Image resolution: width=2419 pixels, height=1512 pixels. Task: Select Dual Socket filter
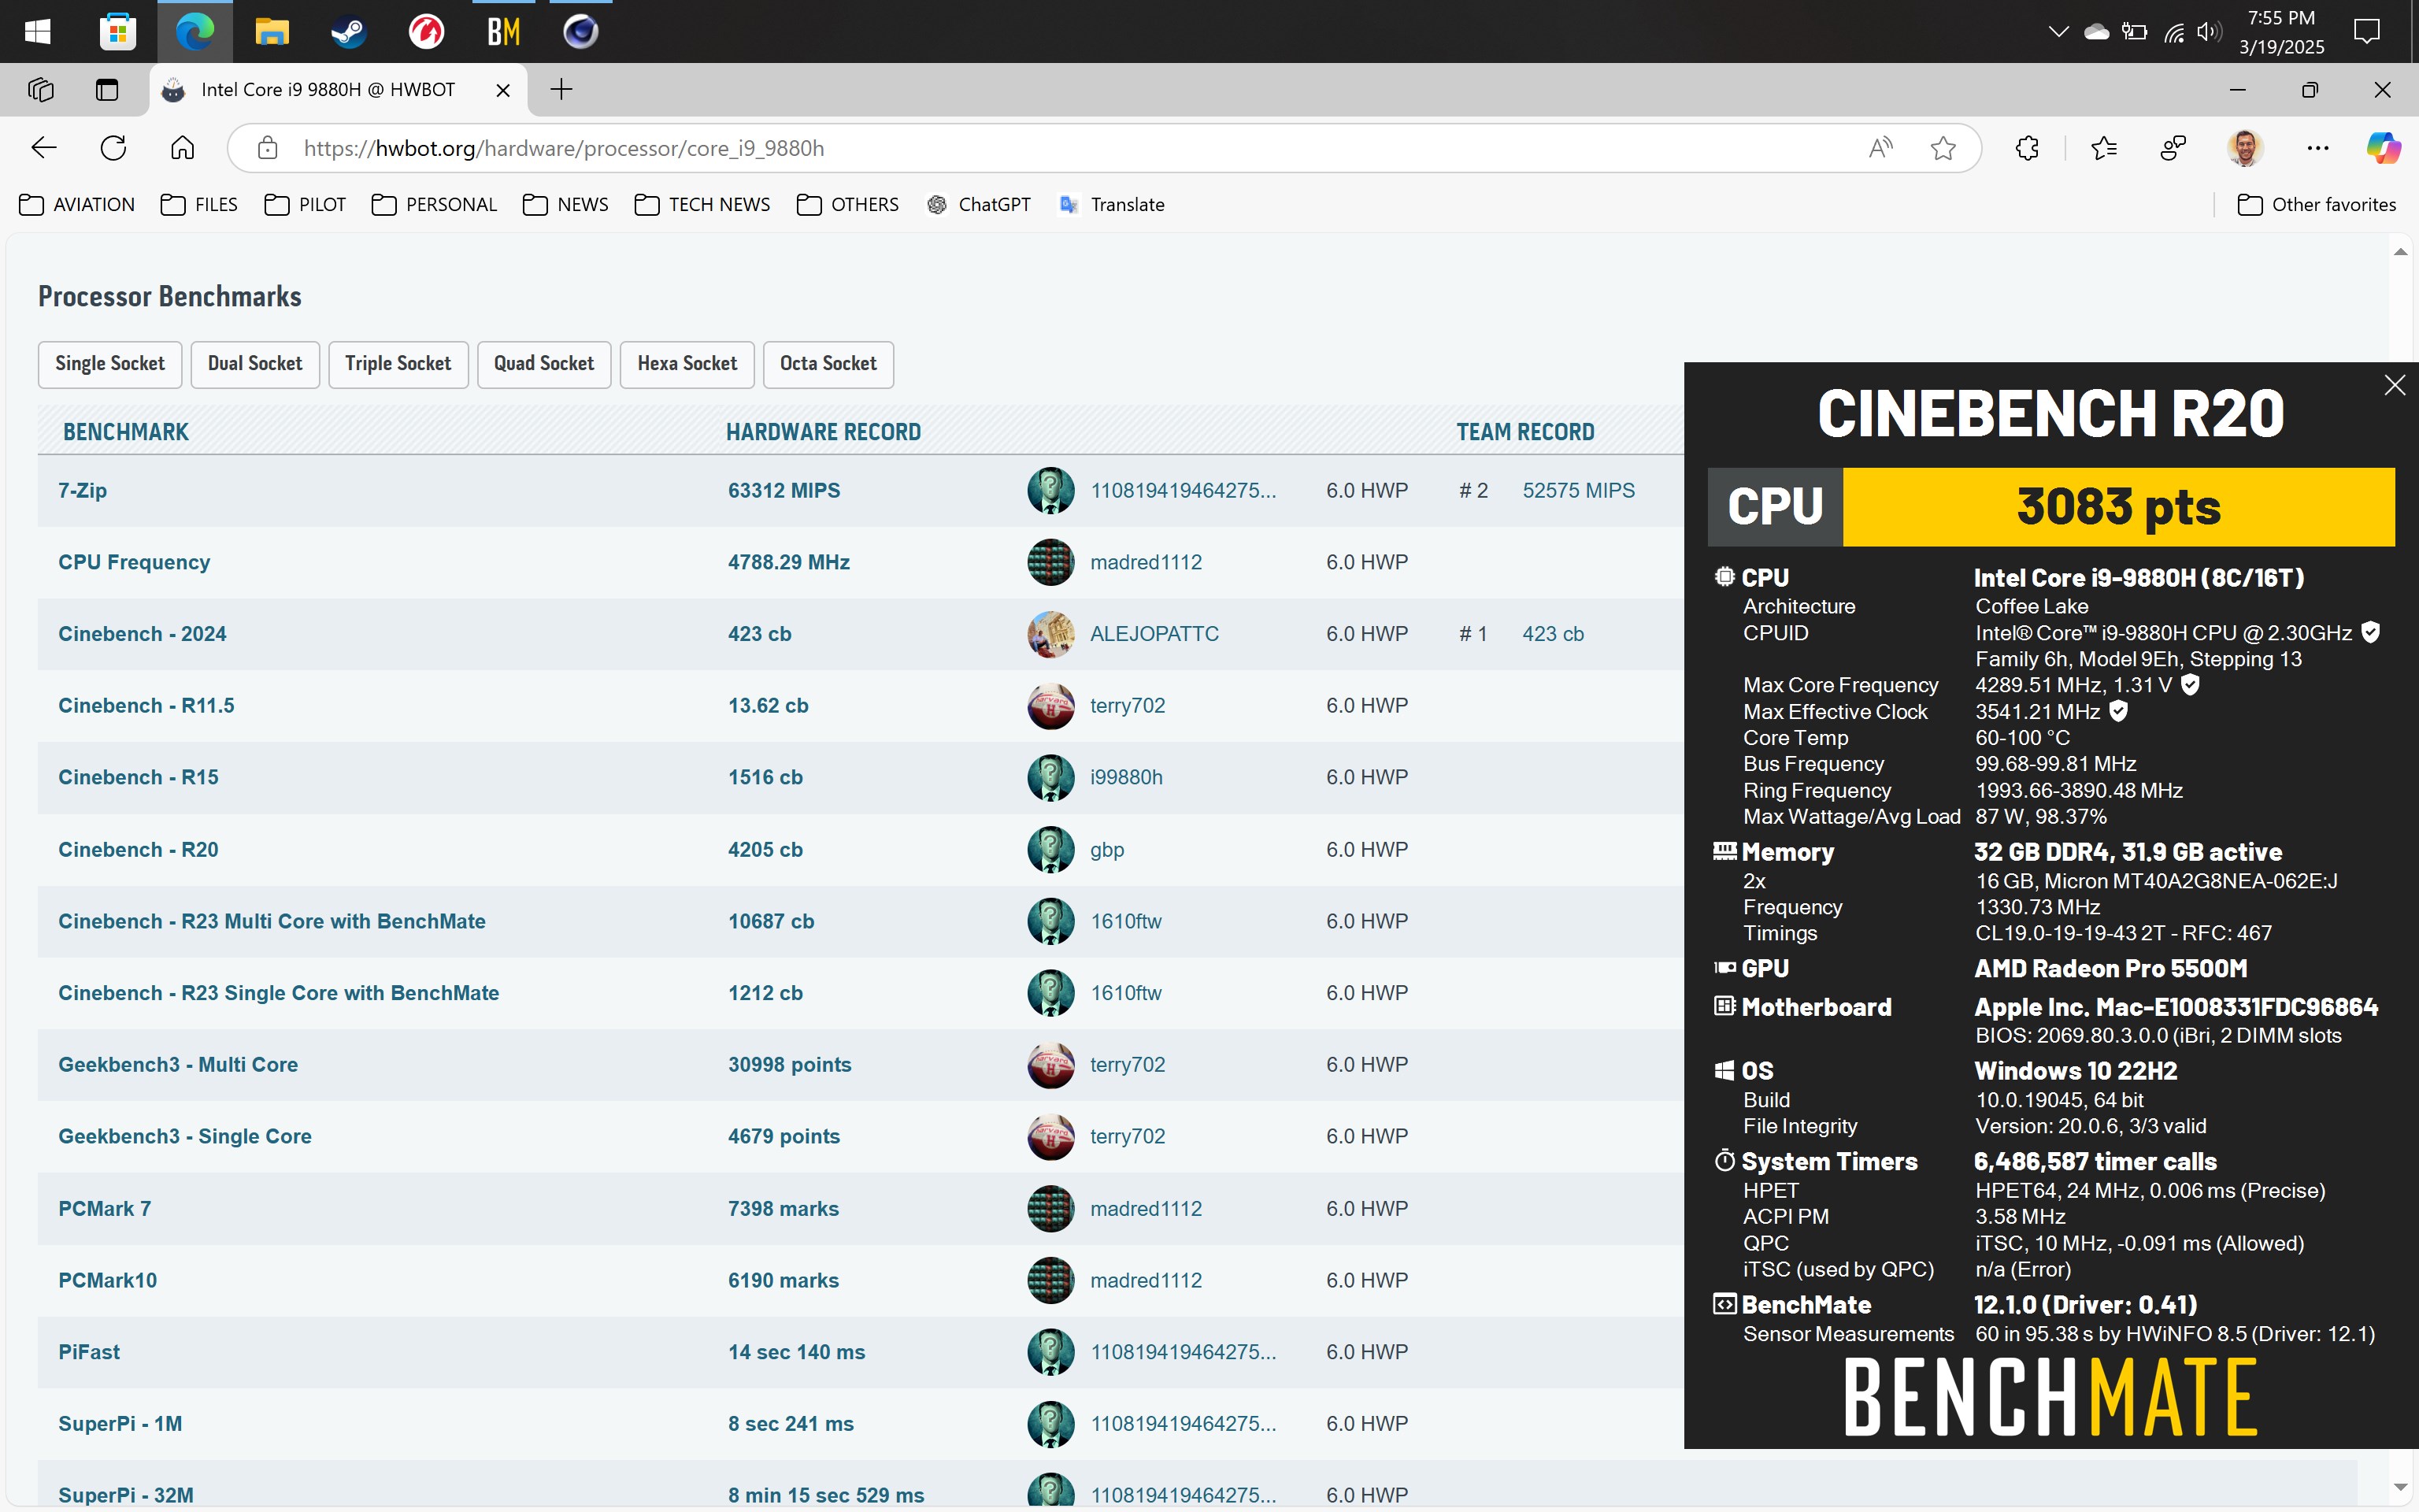255,364
